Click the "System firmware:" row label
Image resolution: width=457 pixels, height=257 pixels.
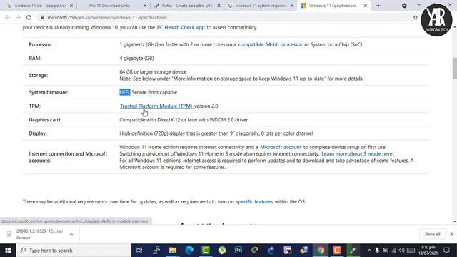49,92
